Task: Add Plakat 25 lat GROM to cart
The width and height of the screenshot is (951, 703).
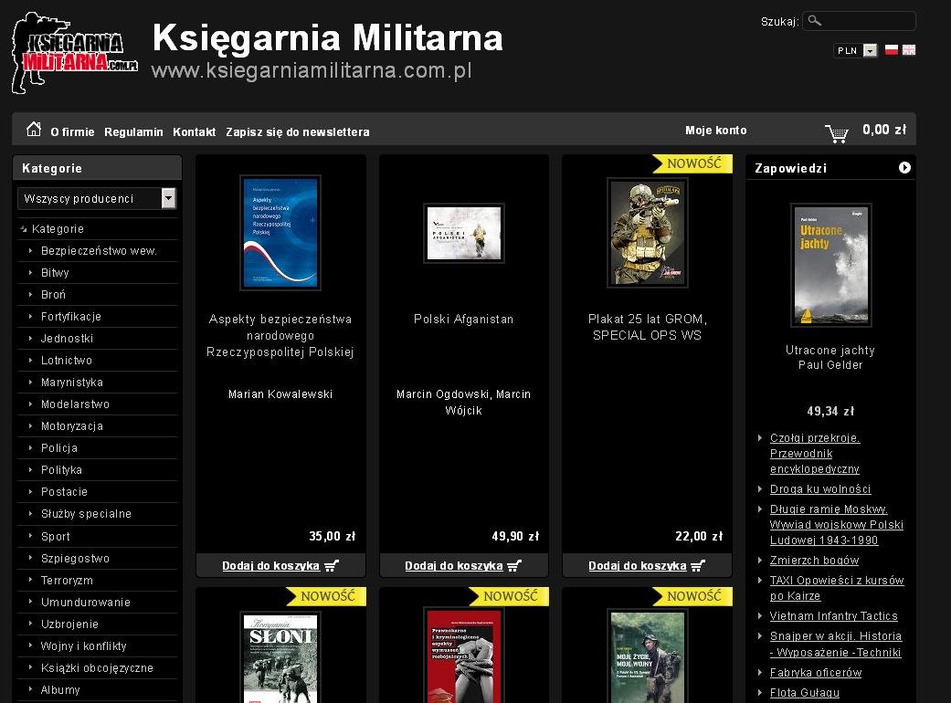Action: tap(637, 565)
